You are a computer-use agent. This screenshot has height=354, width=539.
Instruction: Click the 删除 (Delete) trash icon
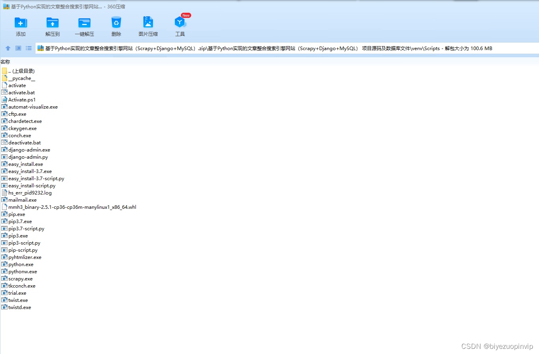pos(116,22)
